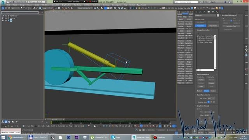Click the Mirror tool icon
This screenshot has height=140, width=249.
95,8
